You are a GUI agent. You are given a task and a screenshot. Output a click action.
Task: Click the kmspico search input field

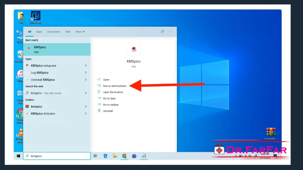[57, 156]
